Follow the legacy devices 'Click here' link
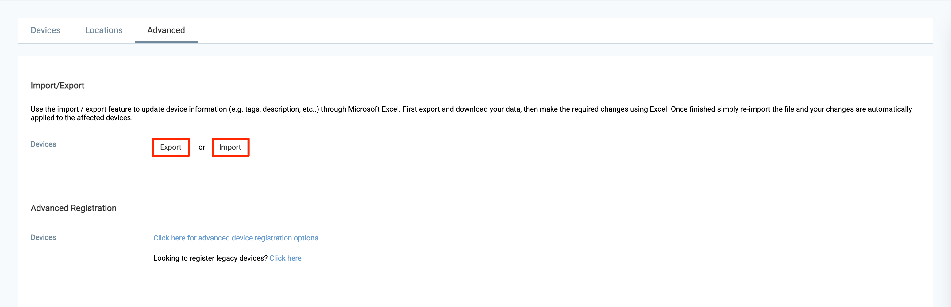951x307 pixels. click(285, 258)
